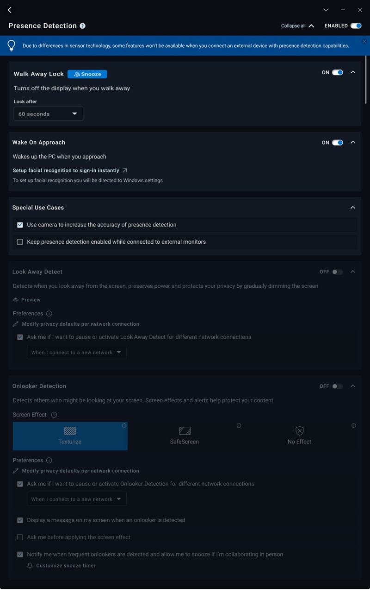Toggle Walk Away Lock switch off
The height and width of the screenshot is (594, 370).
(x=338, y=72)
